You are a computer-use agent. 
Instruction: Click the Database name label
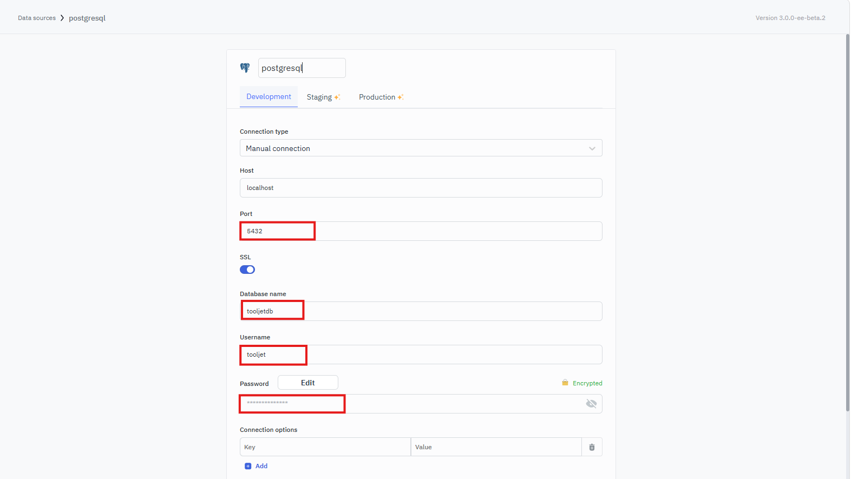(x=263, y=294)
